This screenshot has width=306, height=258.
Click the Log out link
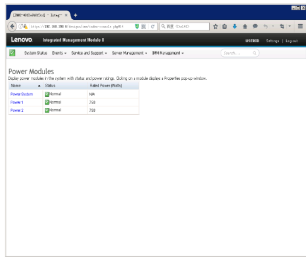(292, 41)
